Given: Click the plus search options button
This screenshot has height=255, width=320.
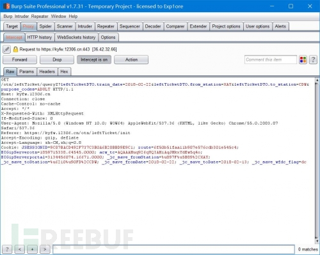Looking at the screenshot, I should click(32, 249).
